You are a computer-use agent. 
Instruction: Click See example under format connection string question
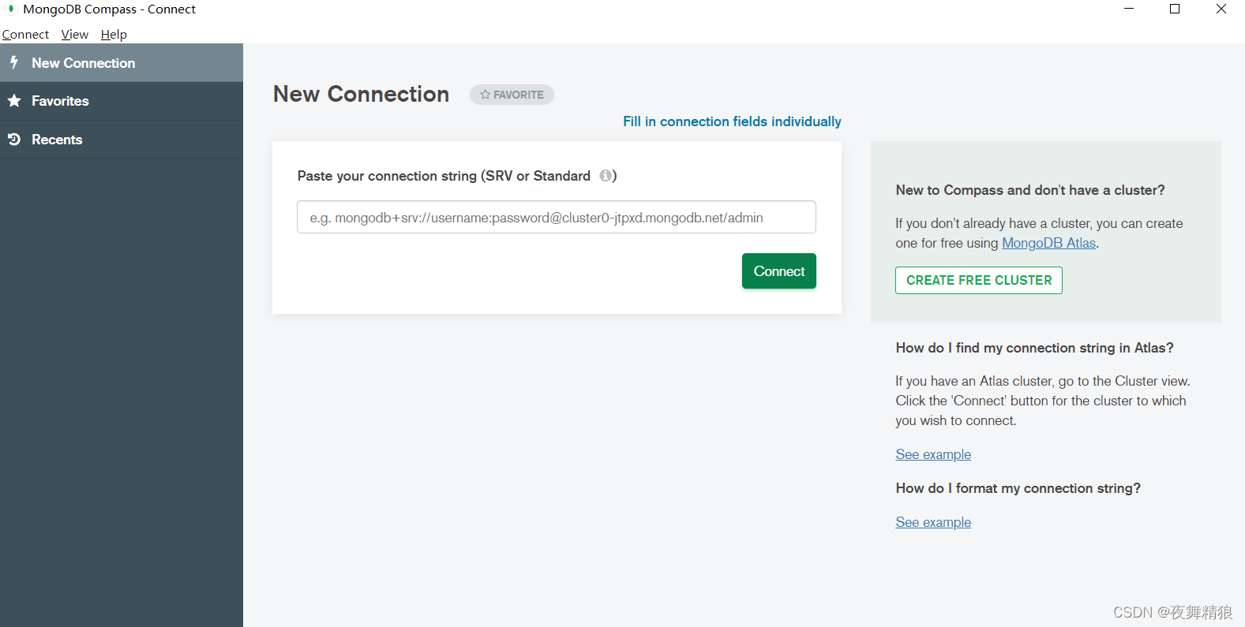click(933, 522)
